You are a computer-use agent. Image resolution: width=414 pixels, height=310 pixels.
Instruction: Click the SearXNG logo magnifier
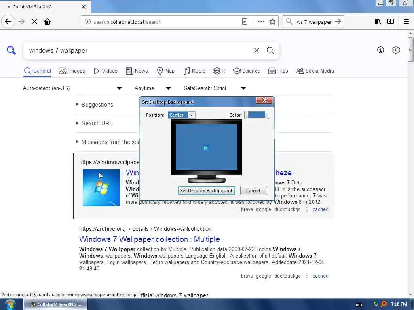point(11,50)
